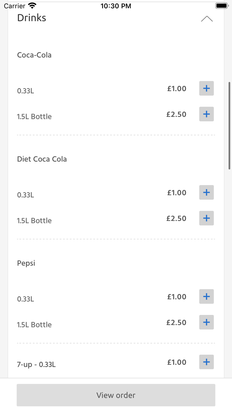Add a 1.5L Bottle of Diet Coca Cola
The height and width of the screenshot is (412, 232).
click(206, 218)
